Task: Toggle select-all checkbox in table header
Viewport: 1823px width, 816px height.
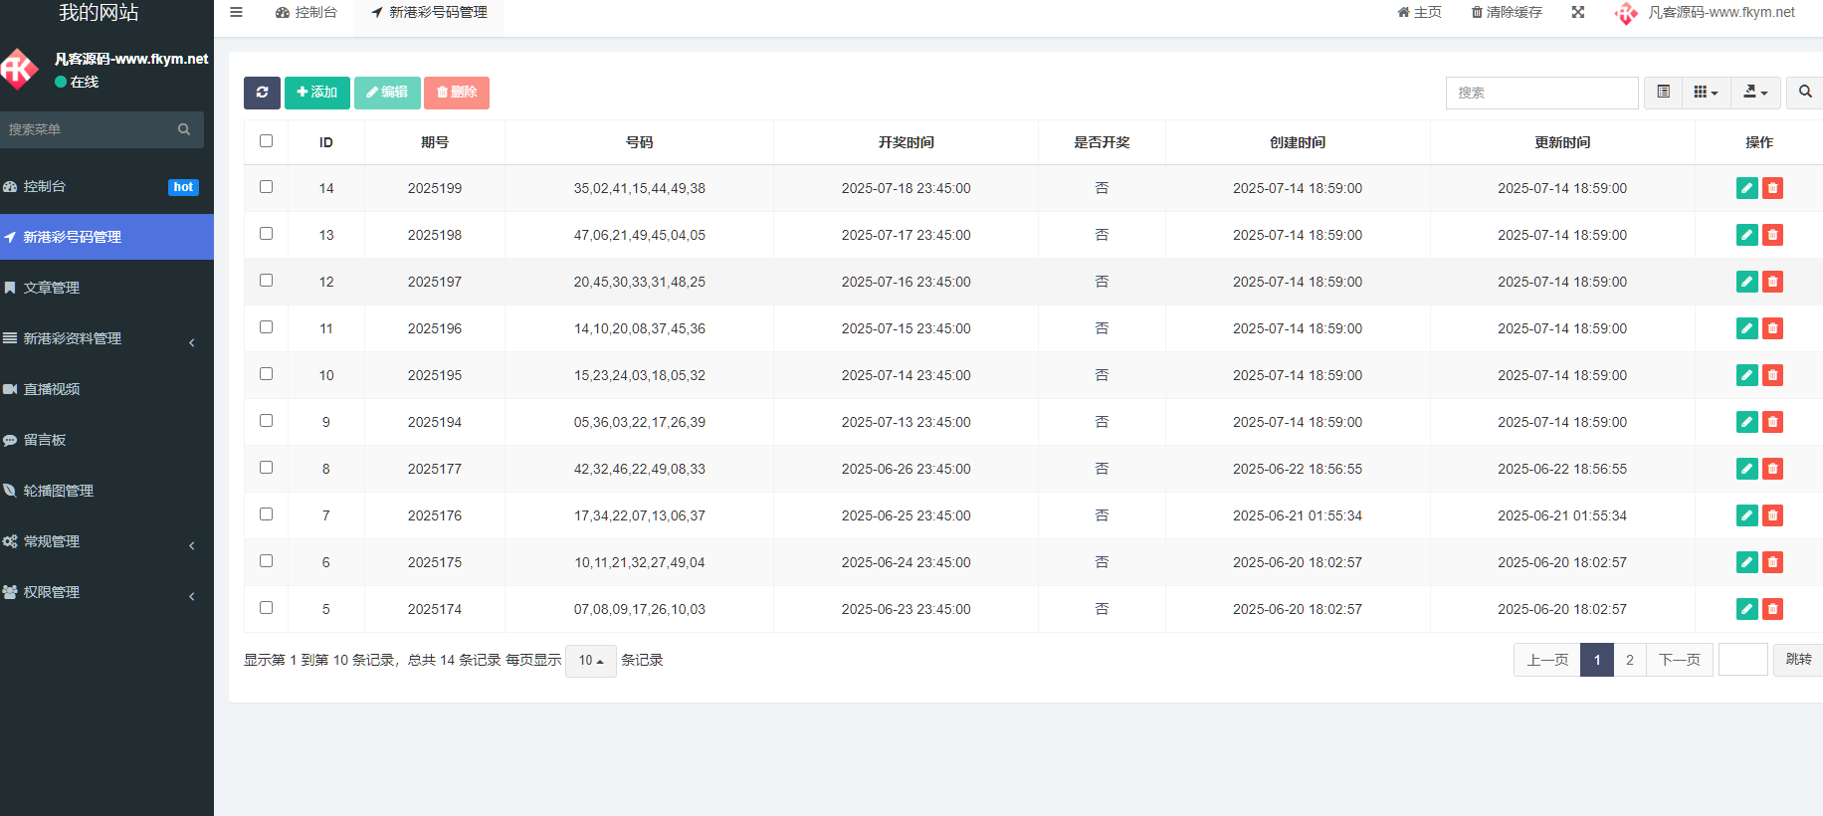Action: [x=266, y=141]
